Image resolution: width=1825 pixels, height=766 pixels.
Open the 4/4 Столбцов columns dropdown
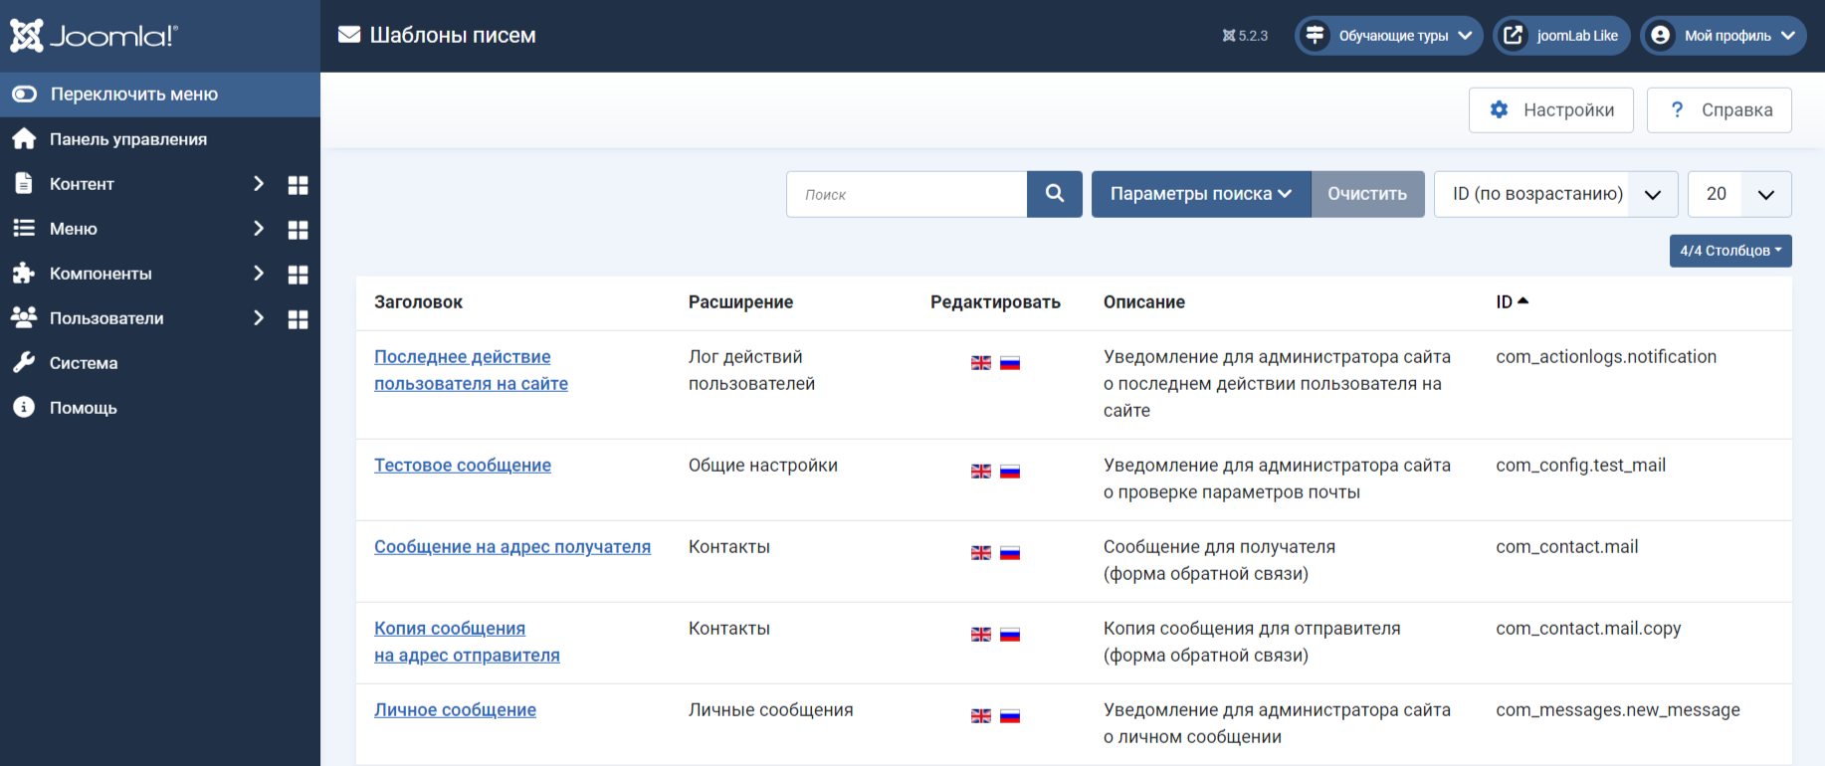tap(1730, 251)
